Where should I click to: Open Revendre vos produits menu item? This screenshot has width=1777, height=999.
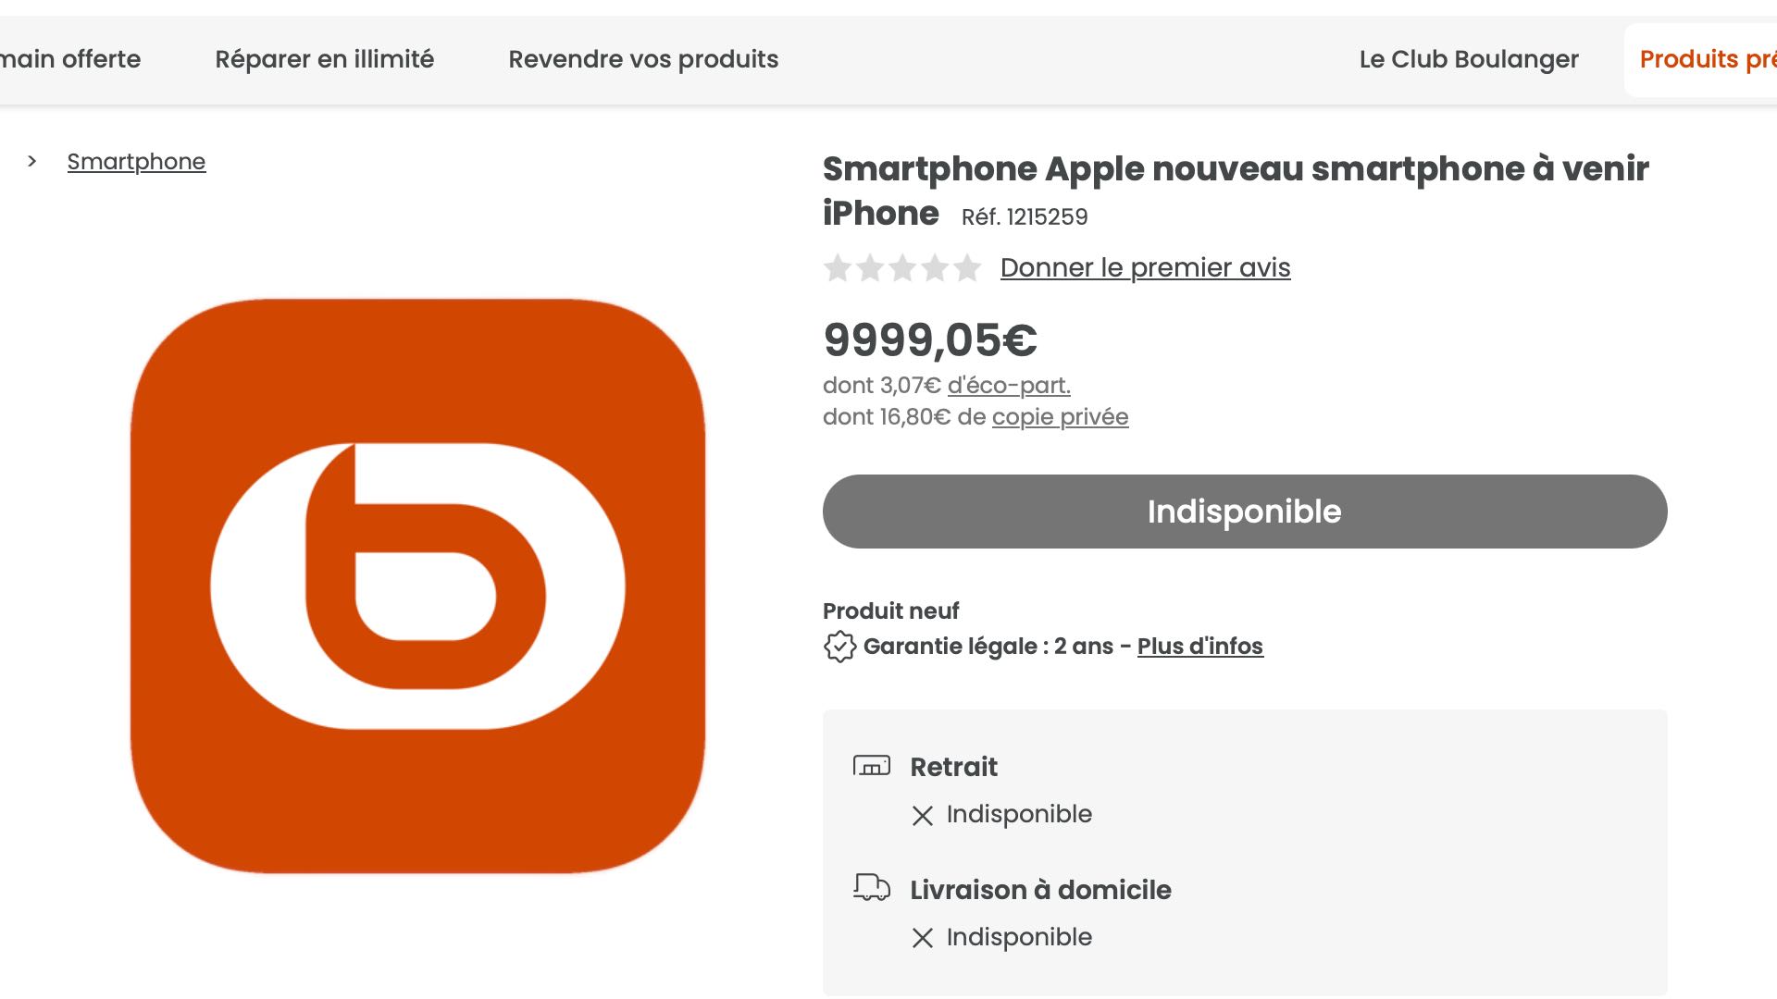[x=643, y=60]
